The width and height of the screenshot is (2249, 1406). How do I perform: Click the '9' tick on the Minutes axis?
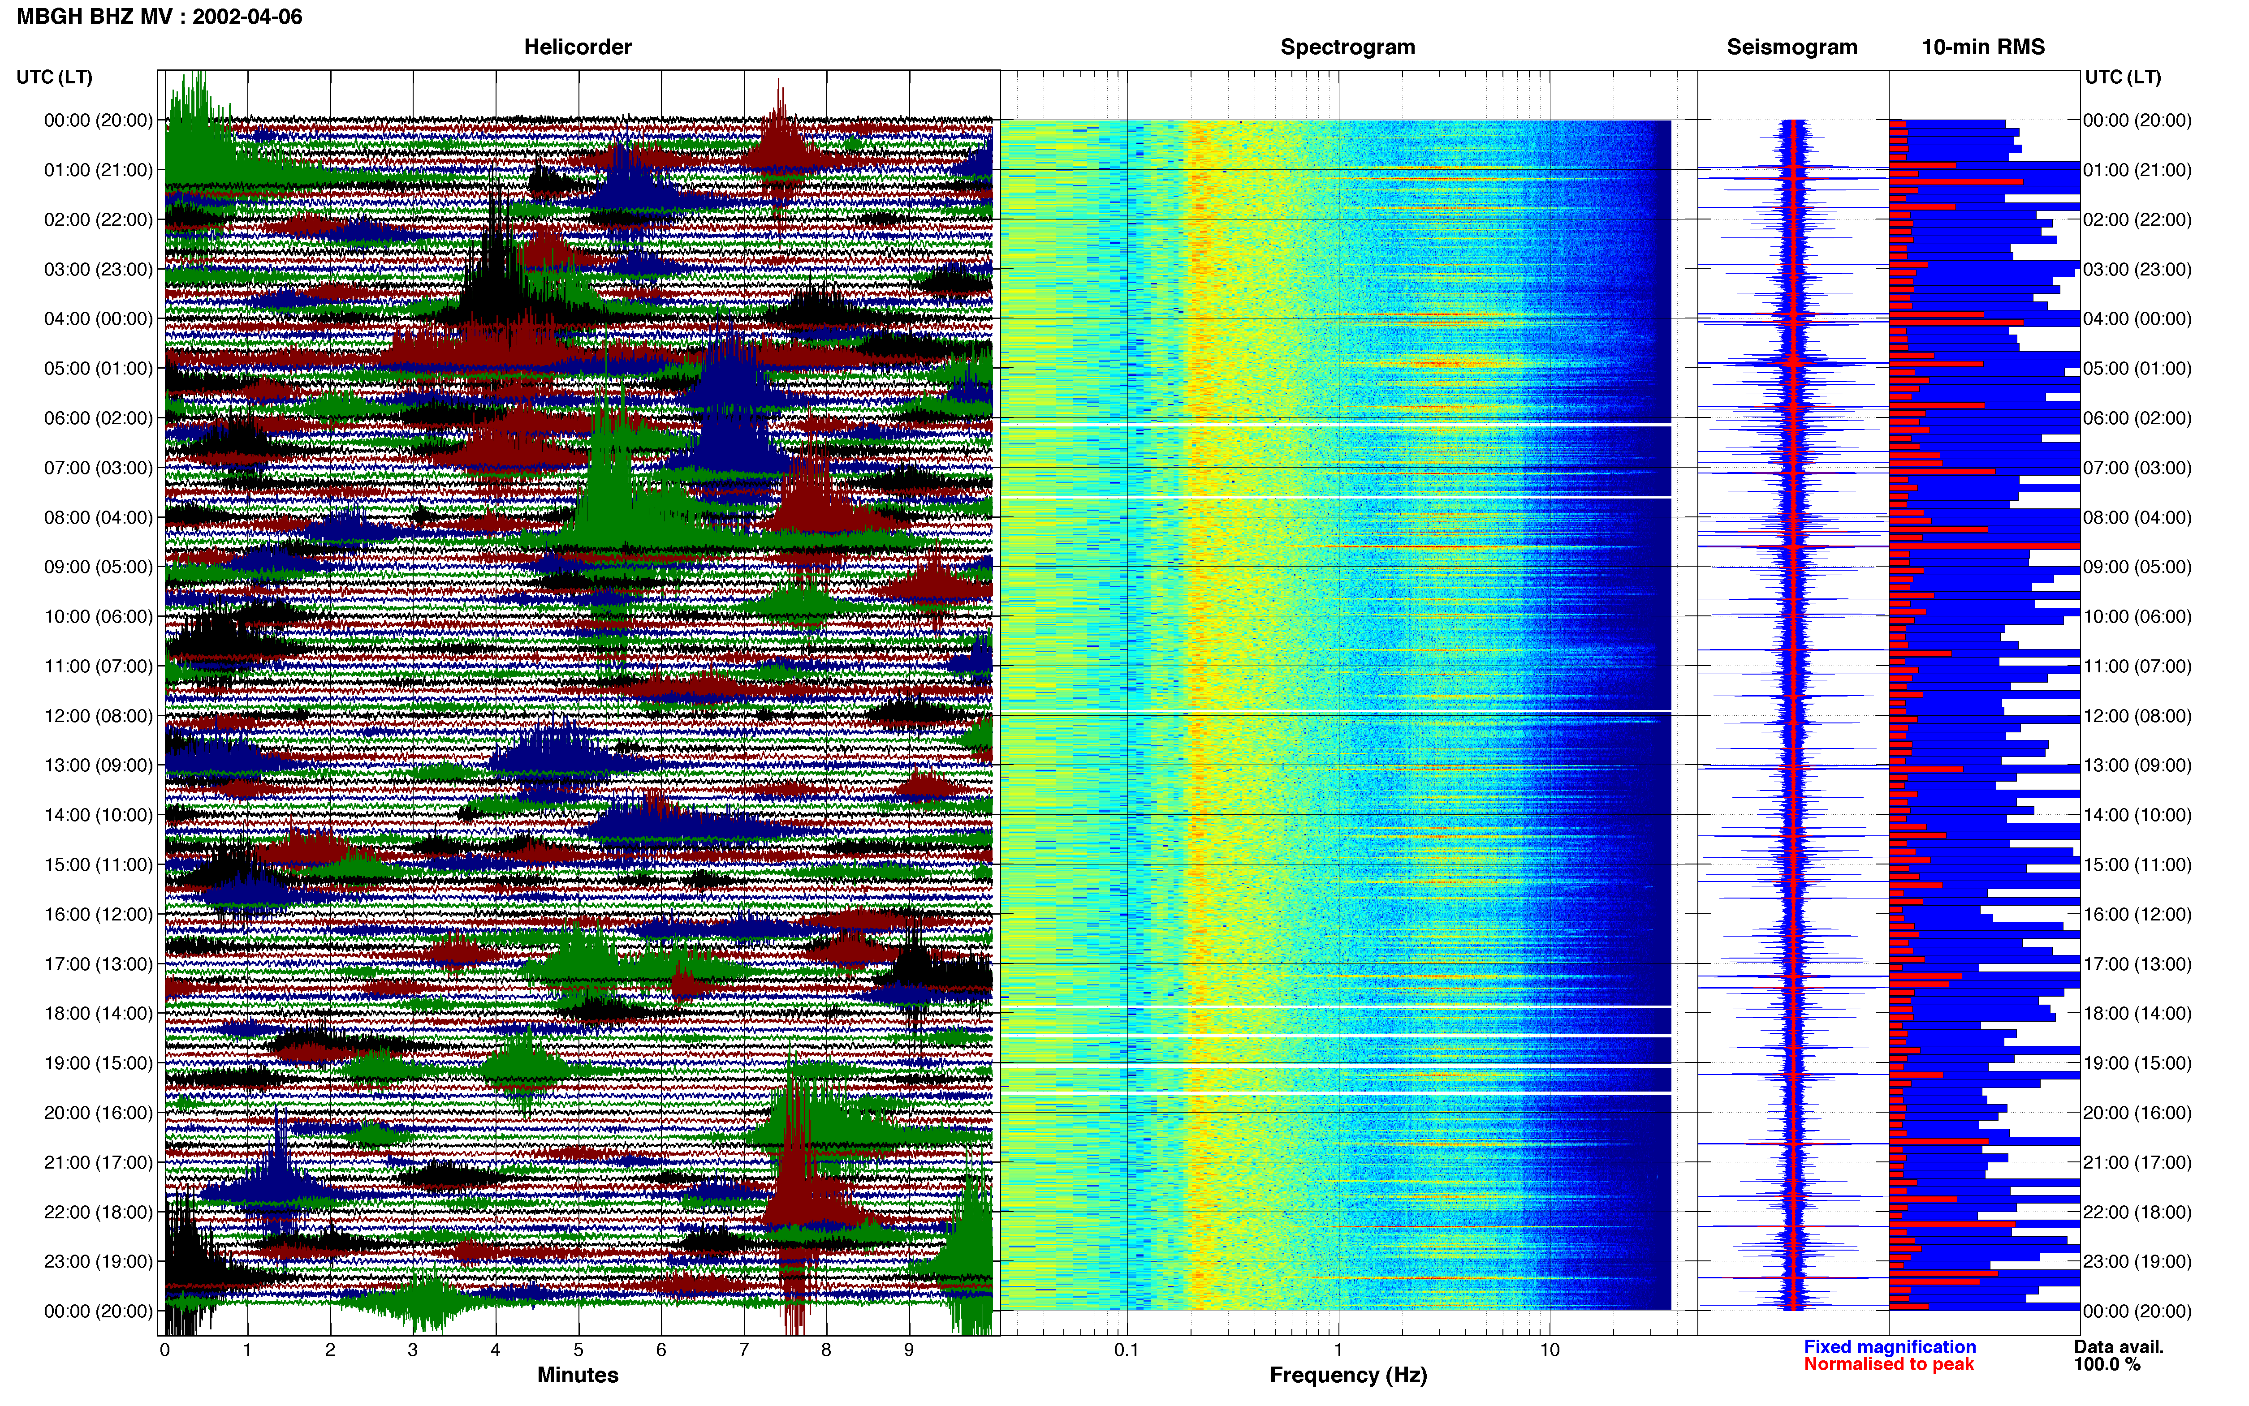909,1350
